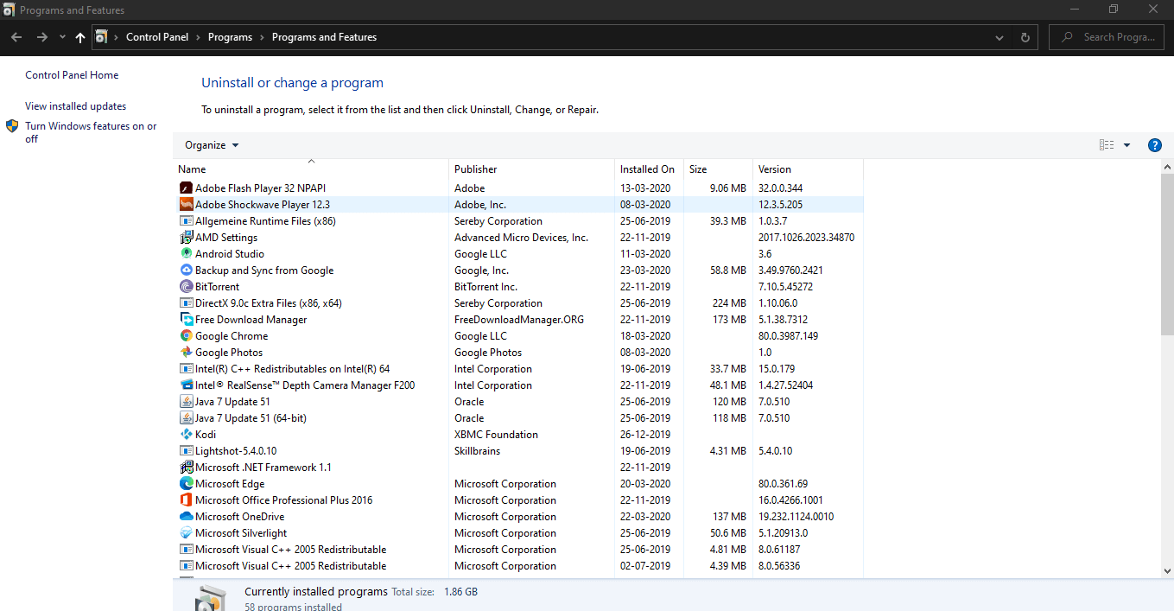This screenshot has height=611, width=1174.
Task: Click Control Panel in the breadcrumb path
Action: (157, 37)
